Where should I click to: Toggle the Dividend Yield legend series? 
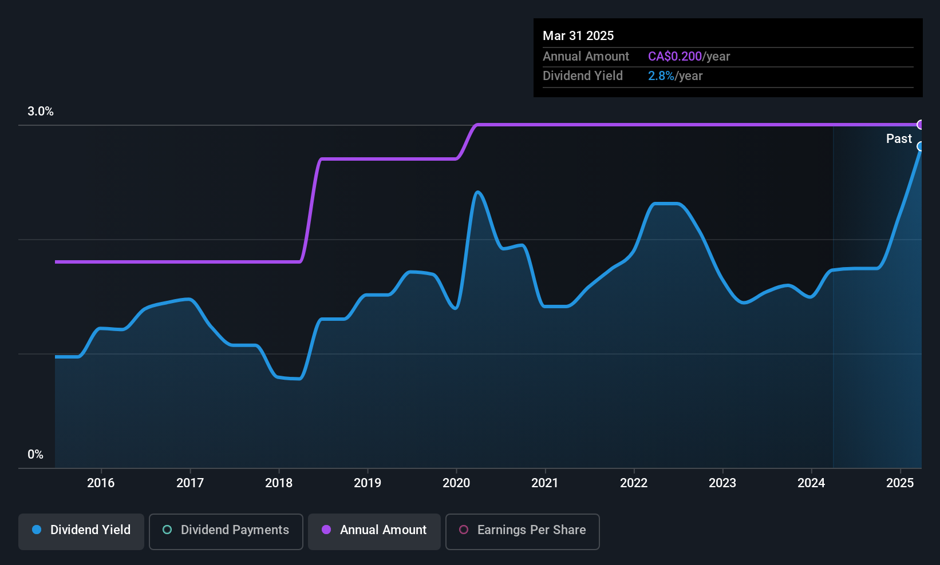81,531
